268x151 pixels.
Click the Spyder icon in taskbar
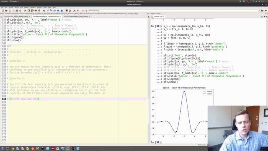pyautogui.click(x=68, y=148)
